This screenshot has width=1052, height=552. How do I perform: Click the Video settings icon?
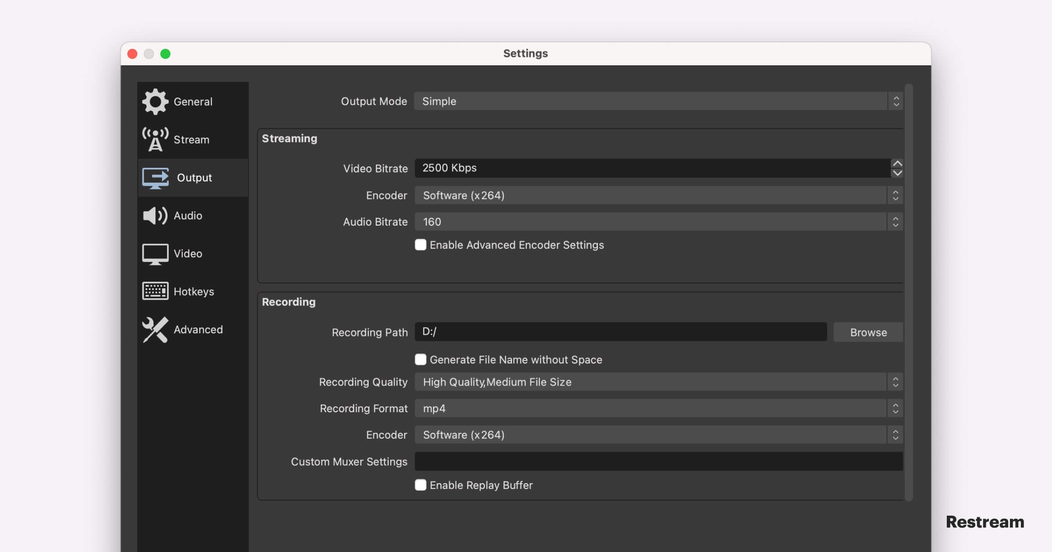point(154,253)
